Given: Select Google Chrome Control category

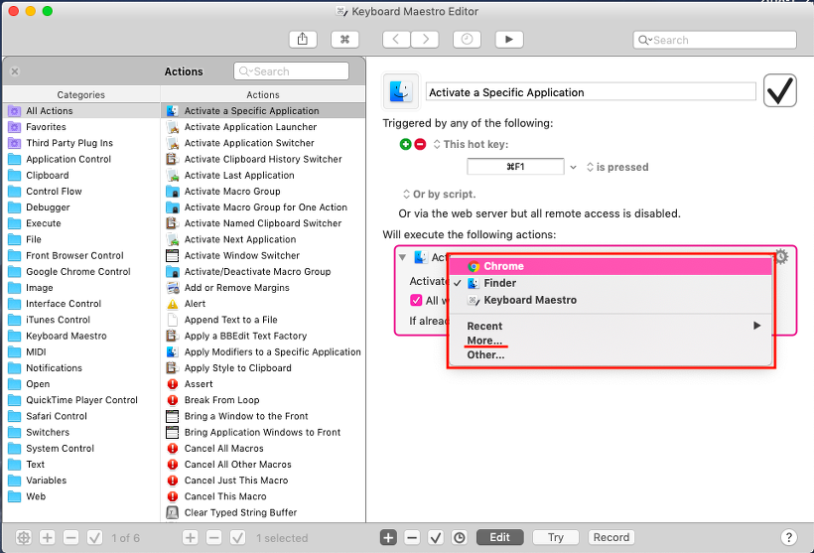Looking at the screenshot, I should coord(81,272).
